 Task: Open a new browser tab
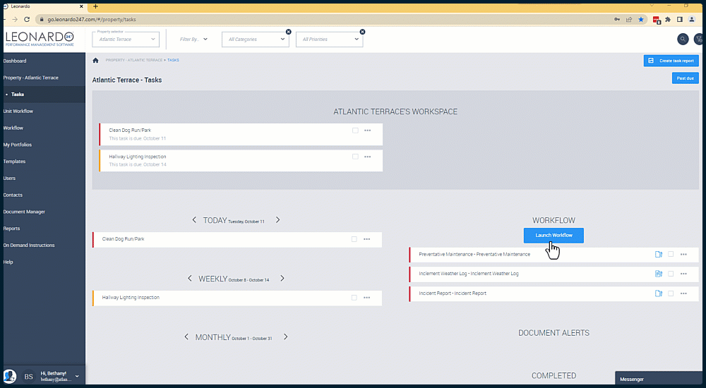(x=95, y=6)
